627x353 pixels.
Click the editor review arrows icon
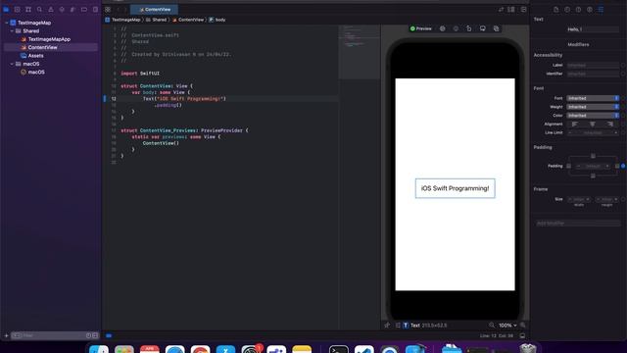point(501,9)
